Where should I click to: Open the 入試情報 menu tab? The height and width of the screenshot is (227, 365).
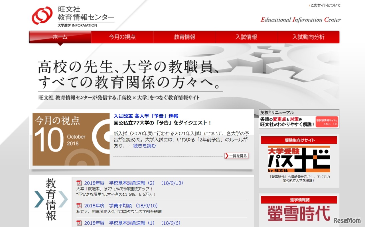tap(246, 37)
